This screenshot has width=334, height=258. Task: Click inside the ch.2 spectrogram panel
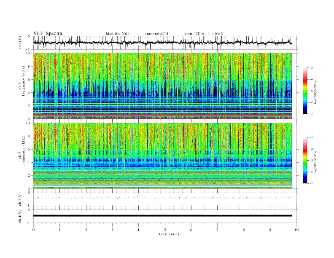pyautogui.click(x=162, y=156)
